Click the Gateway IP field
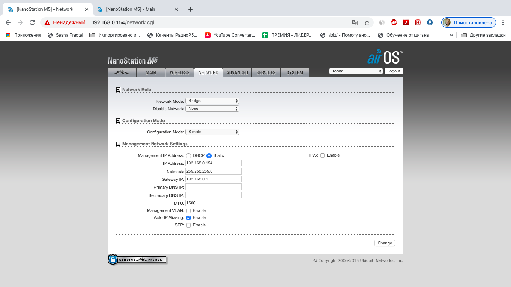511x287 pixels. coord(213,179)
